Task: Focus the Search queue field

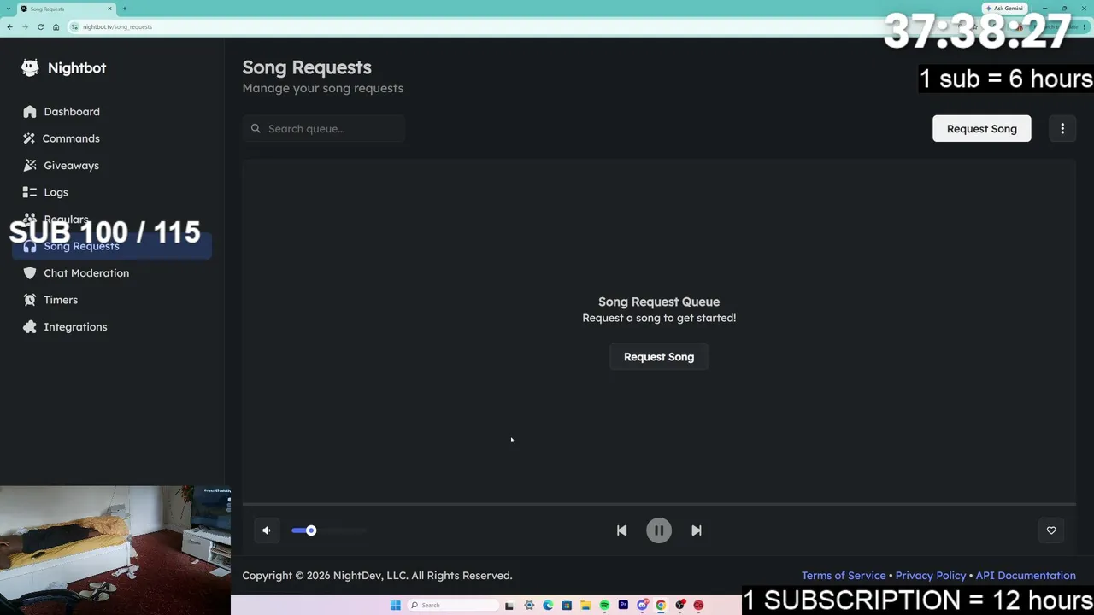Action: pyautogui.click(x=324, y=129)
